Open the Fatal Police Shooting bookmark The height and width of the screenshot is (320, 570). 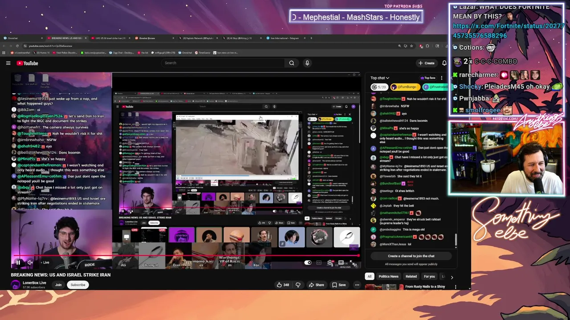65,52
